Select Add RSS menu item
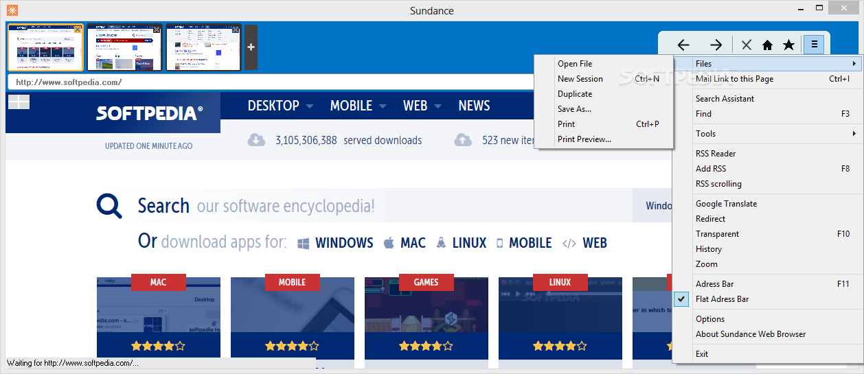Screen dimensions: 864x374 pos(767,169)
